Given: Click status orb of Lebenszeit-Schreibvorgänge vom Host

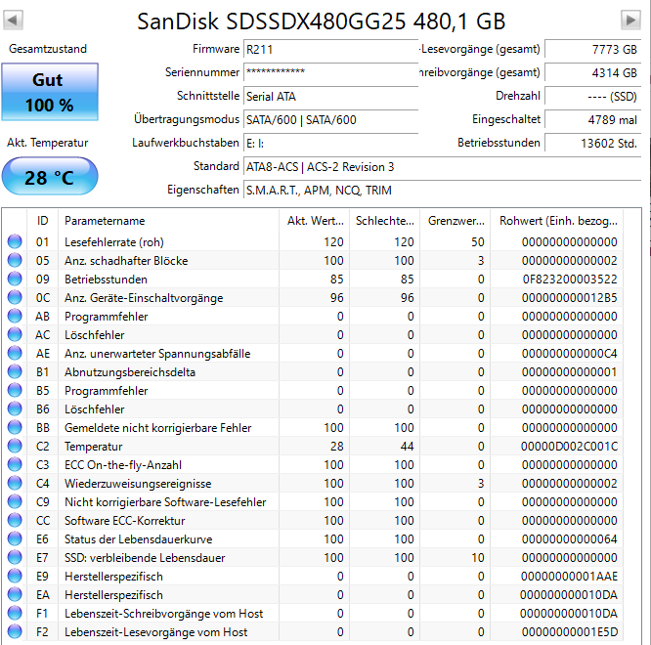Looking at the screenshot, I should coord(15,613).
